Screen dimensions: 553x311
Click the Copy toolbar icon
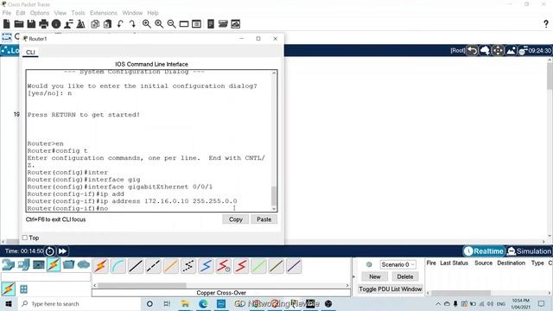point(95,24)
